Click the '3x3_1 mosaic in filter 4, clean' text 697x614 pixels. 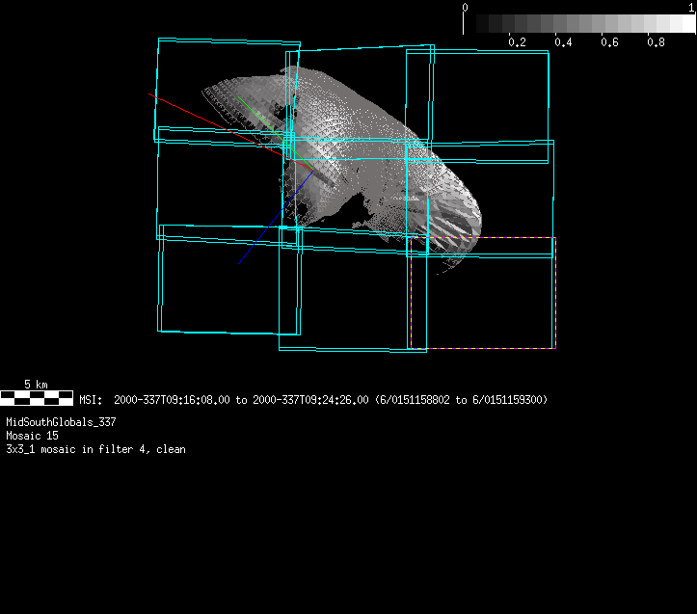coord(95,449)
